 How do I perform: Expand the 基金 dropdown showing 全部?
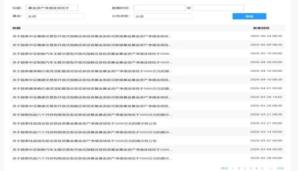(x=55, y=16)
